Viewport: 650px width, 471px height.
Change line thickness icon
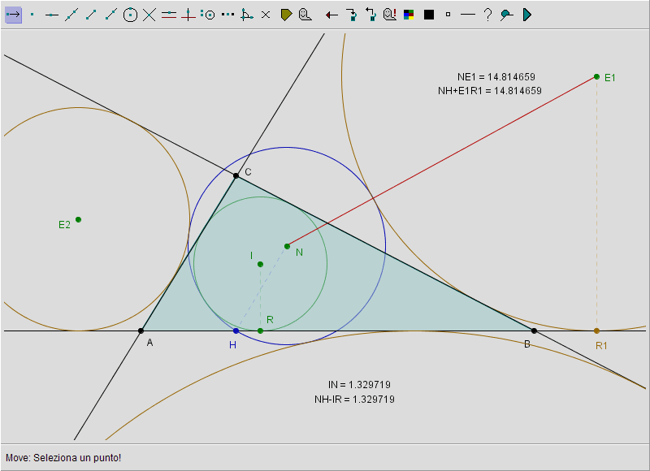coord(468,15)
